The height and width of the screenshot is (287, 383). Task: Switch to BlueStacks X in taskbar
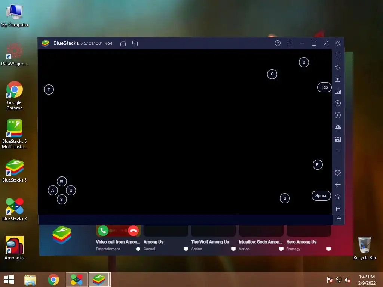pos(76,280)
